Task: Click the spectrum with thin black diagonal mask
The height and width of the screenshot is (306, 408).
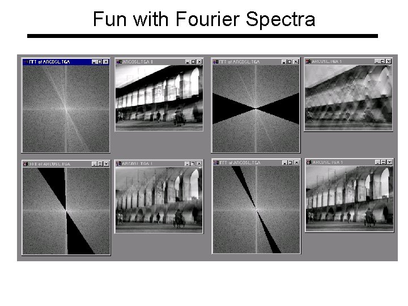Action: (256, 210)
